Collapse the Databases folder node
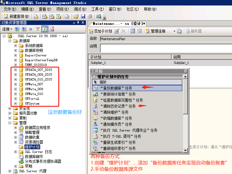The height and width of the screenshot is (174, 232). [10, 41]
